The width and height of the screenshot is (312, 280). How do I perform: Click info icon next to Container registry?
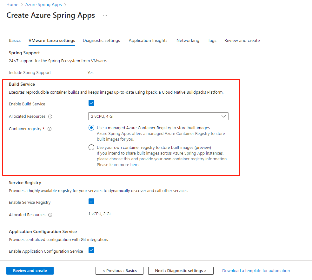click(x=50, y=129)
